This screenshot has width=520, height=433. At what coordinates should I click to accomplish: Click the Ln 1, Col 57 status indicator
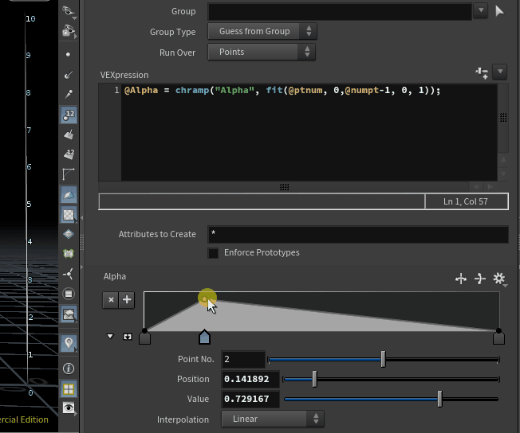(x=466, y=201)
